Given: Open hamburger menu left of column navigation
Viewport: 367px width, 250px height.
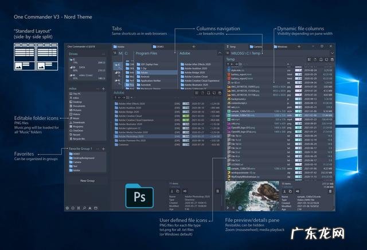Looking at the screenshot, I should (x=115, y=53).
